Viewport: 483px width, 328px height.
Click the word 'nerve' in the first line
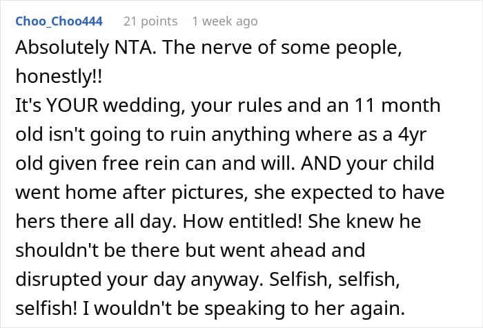tap(209, 48)
